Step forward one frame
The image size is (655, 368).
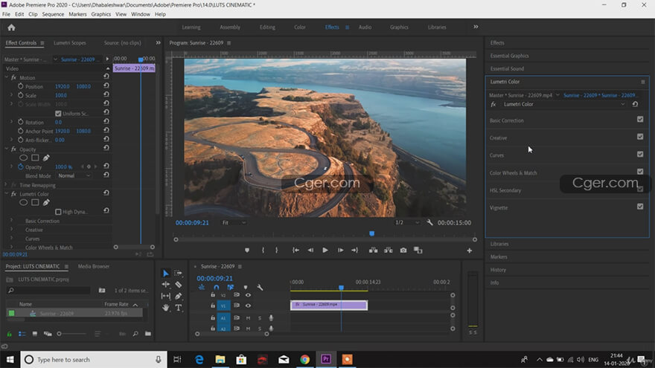click(x=340, y=251)
